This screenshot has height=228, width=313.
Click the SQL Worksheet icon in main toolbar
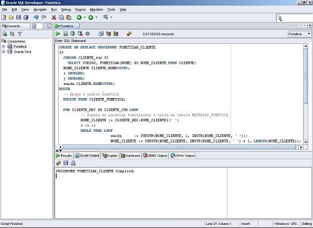click(x=105, y=17)
